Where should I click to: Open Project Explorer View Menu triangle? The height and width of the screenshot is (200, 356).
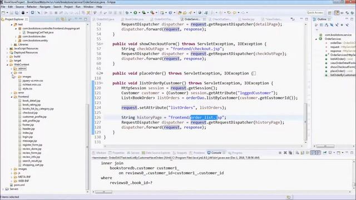(x=76, y=19)
